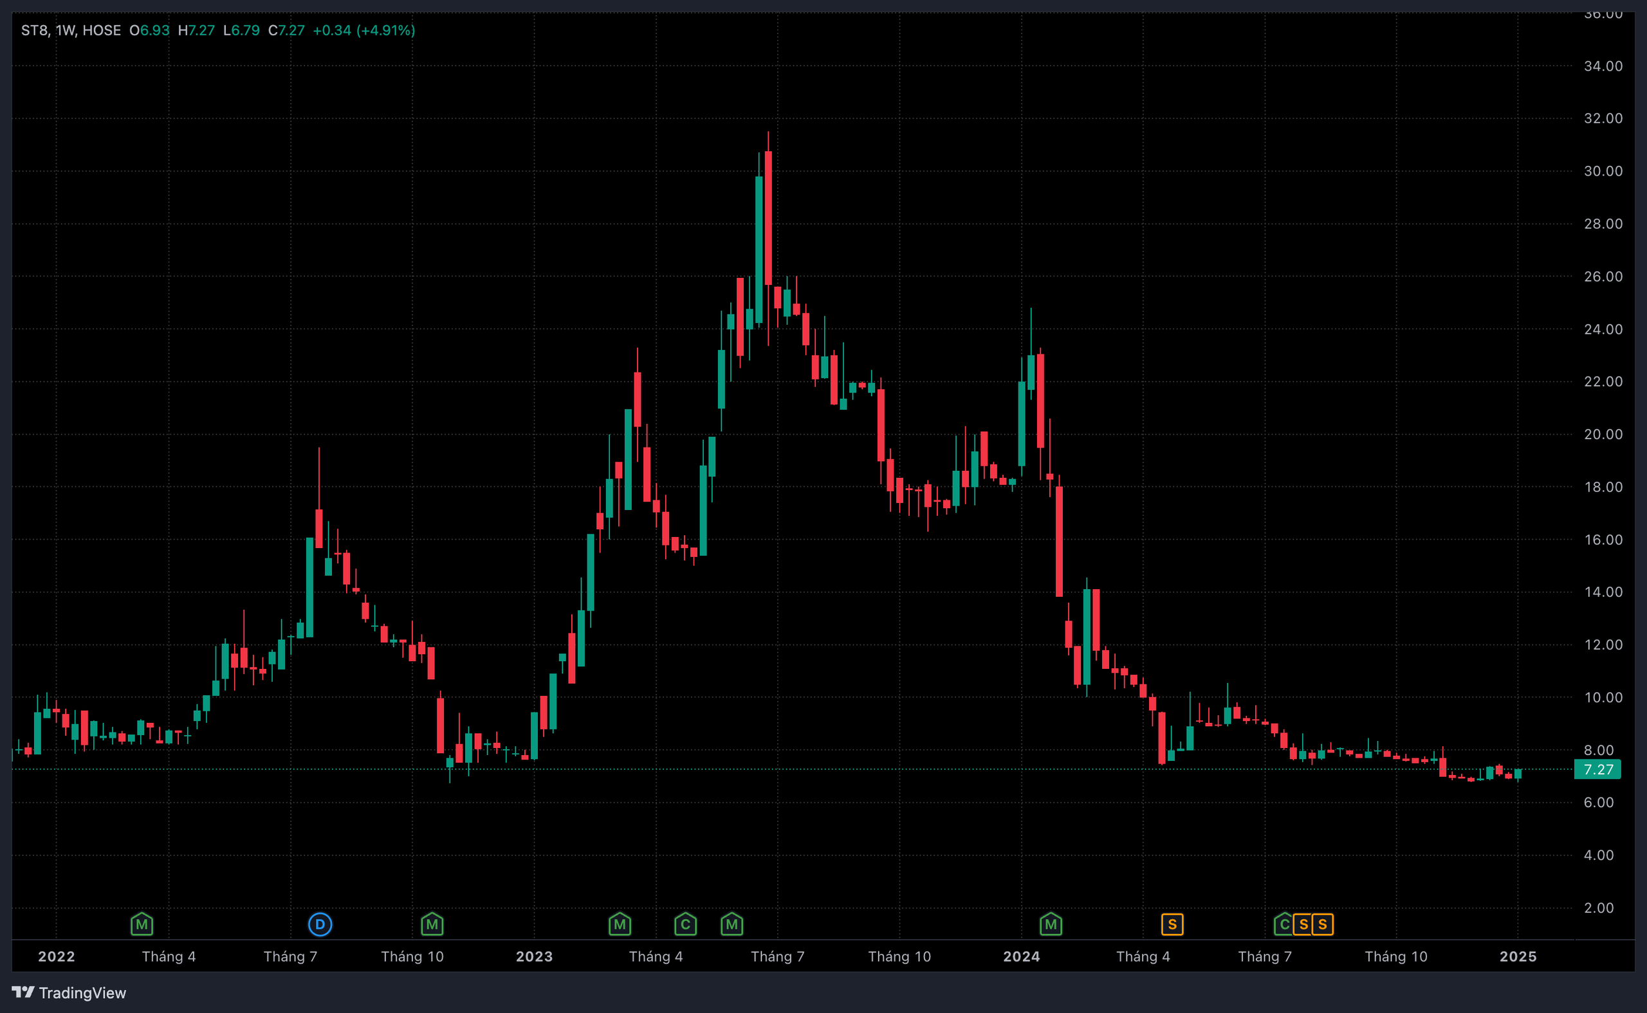The height and width of the screenshot is (1013, 1647).
Task: Click the 24.00 price axis label
Action: click(x=1603, y=329)
